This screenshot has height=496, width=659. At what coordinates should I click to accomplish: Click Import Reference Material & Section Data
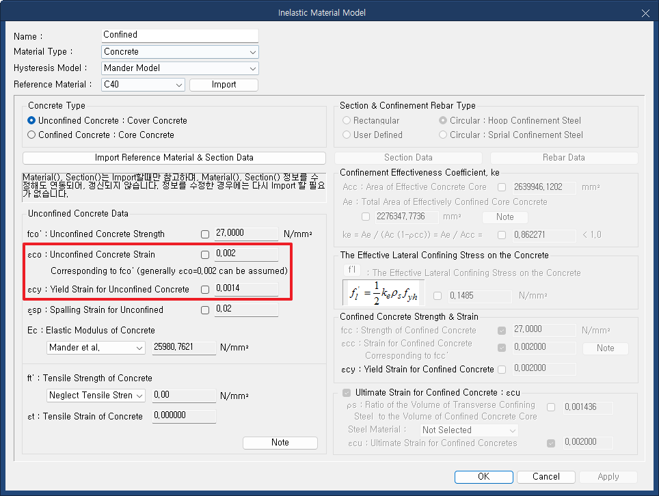click(x=174, y=159)
